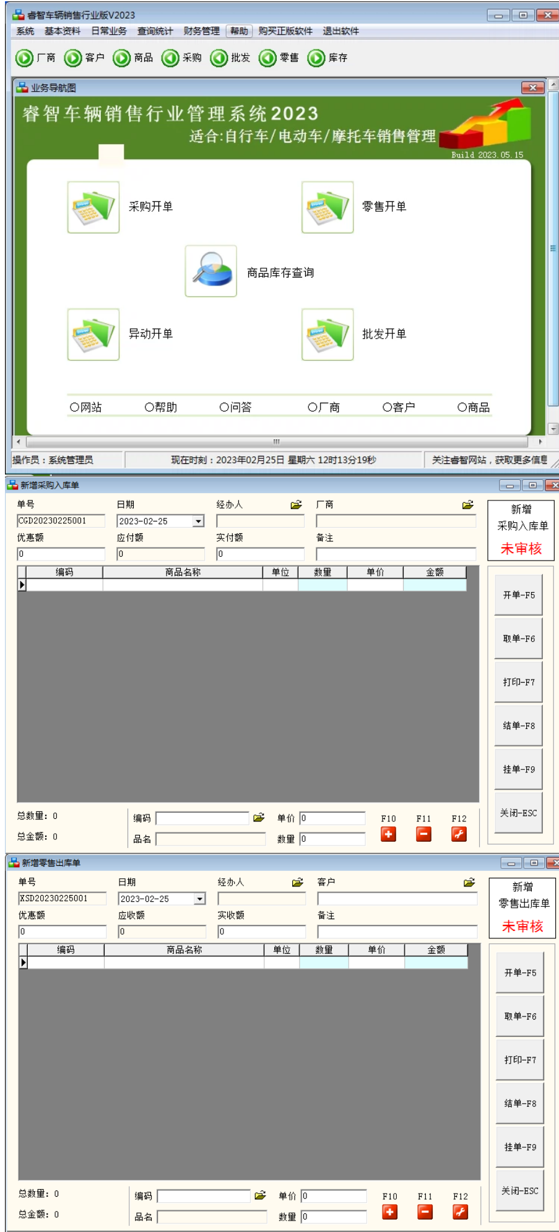Click 优惠额 field in retail form

63,932
